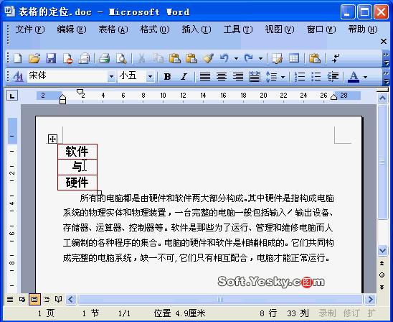Image resolution: width=393 pixels, height=322 pixels.
Task: Open the Tables and Borders toolbar icon
Action: pos(278,58)
